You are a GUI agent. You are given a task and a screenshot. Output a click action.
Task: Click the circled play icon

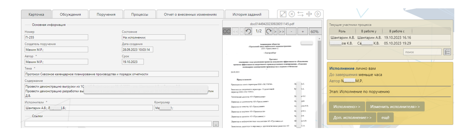pyautogui.click(x=318, y=14)
